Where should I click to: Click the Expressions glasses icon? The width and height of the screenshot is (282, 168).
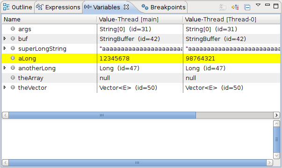[x=40, y=7]
